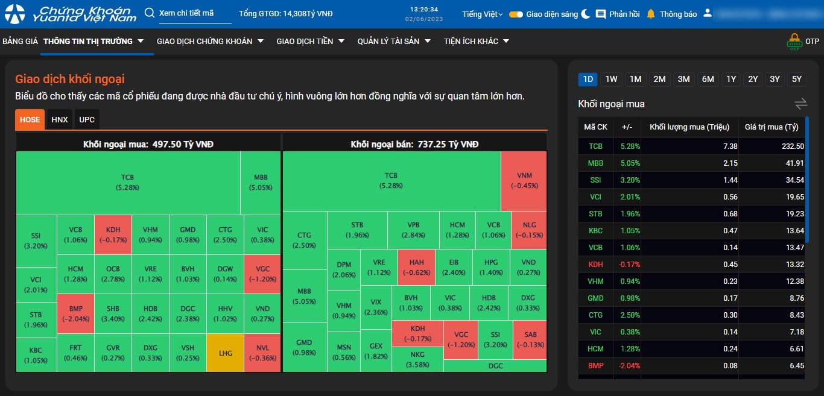Click the swap arrows icon beside Khối ngoại mua
The image size is (824, 396).
pos(800,104)
